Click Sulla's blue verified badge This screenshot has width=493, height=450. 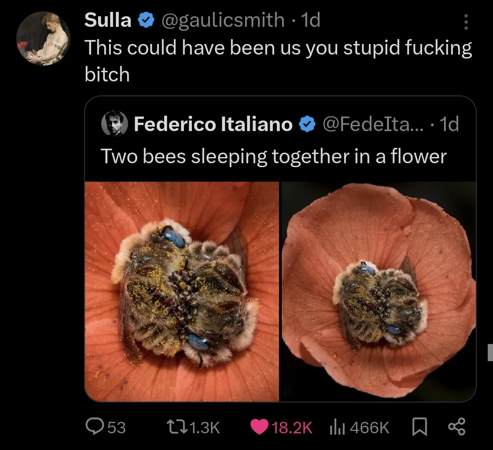(147, 20)
